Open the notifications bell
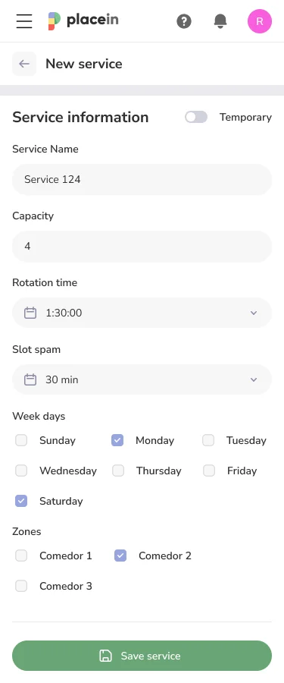The image size is (284, 683). click(220, 21)
